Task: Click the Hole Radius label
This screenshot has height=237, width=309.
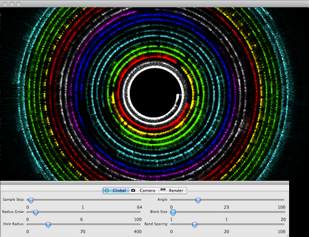Action: click(14, 224)
